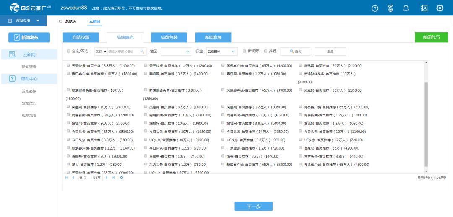Switch to the 总览页 tab
The image size is (453, 217).
tap(68, 21)
